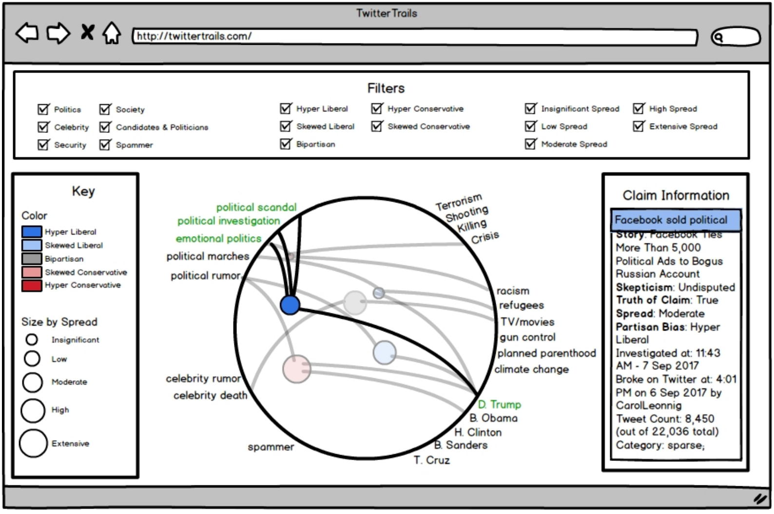This screenshot has width=774, height=514.
Task: Click the green 'D. Trump' label
Action: coord(499,404)
